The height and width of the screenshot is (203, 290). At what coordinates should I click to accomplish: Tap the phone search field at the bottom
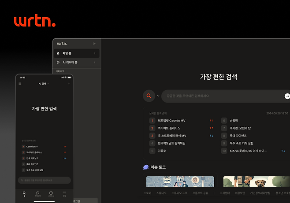coord(45,180)
